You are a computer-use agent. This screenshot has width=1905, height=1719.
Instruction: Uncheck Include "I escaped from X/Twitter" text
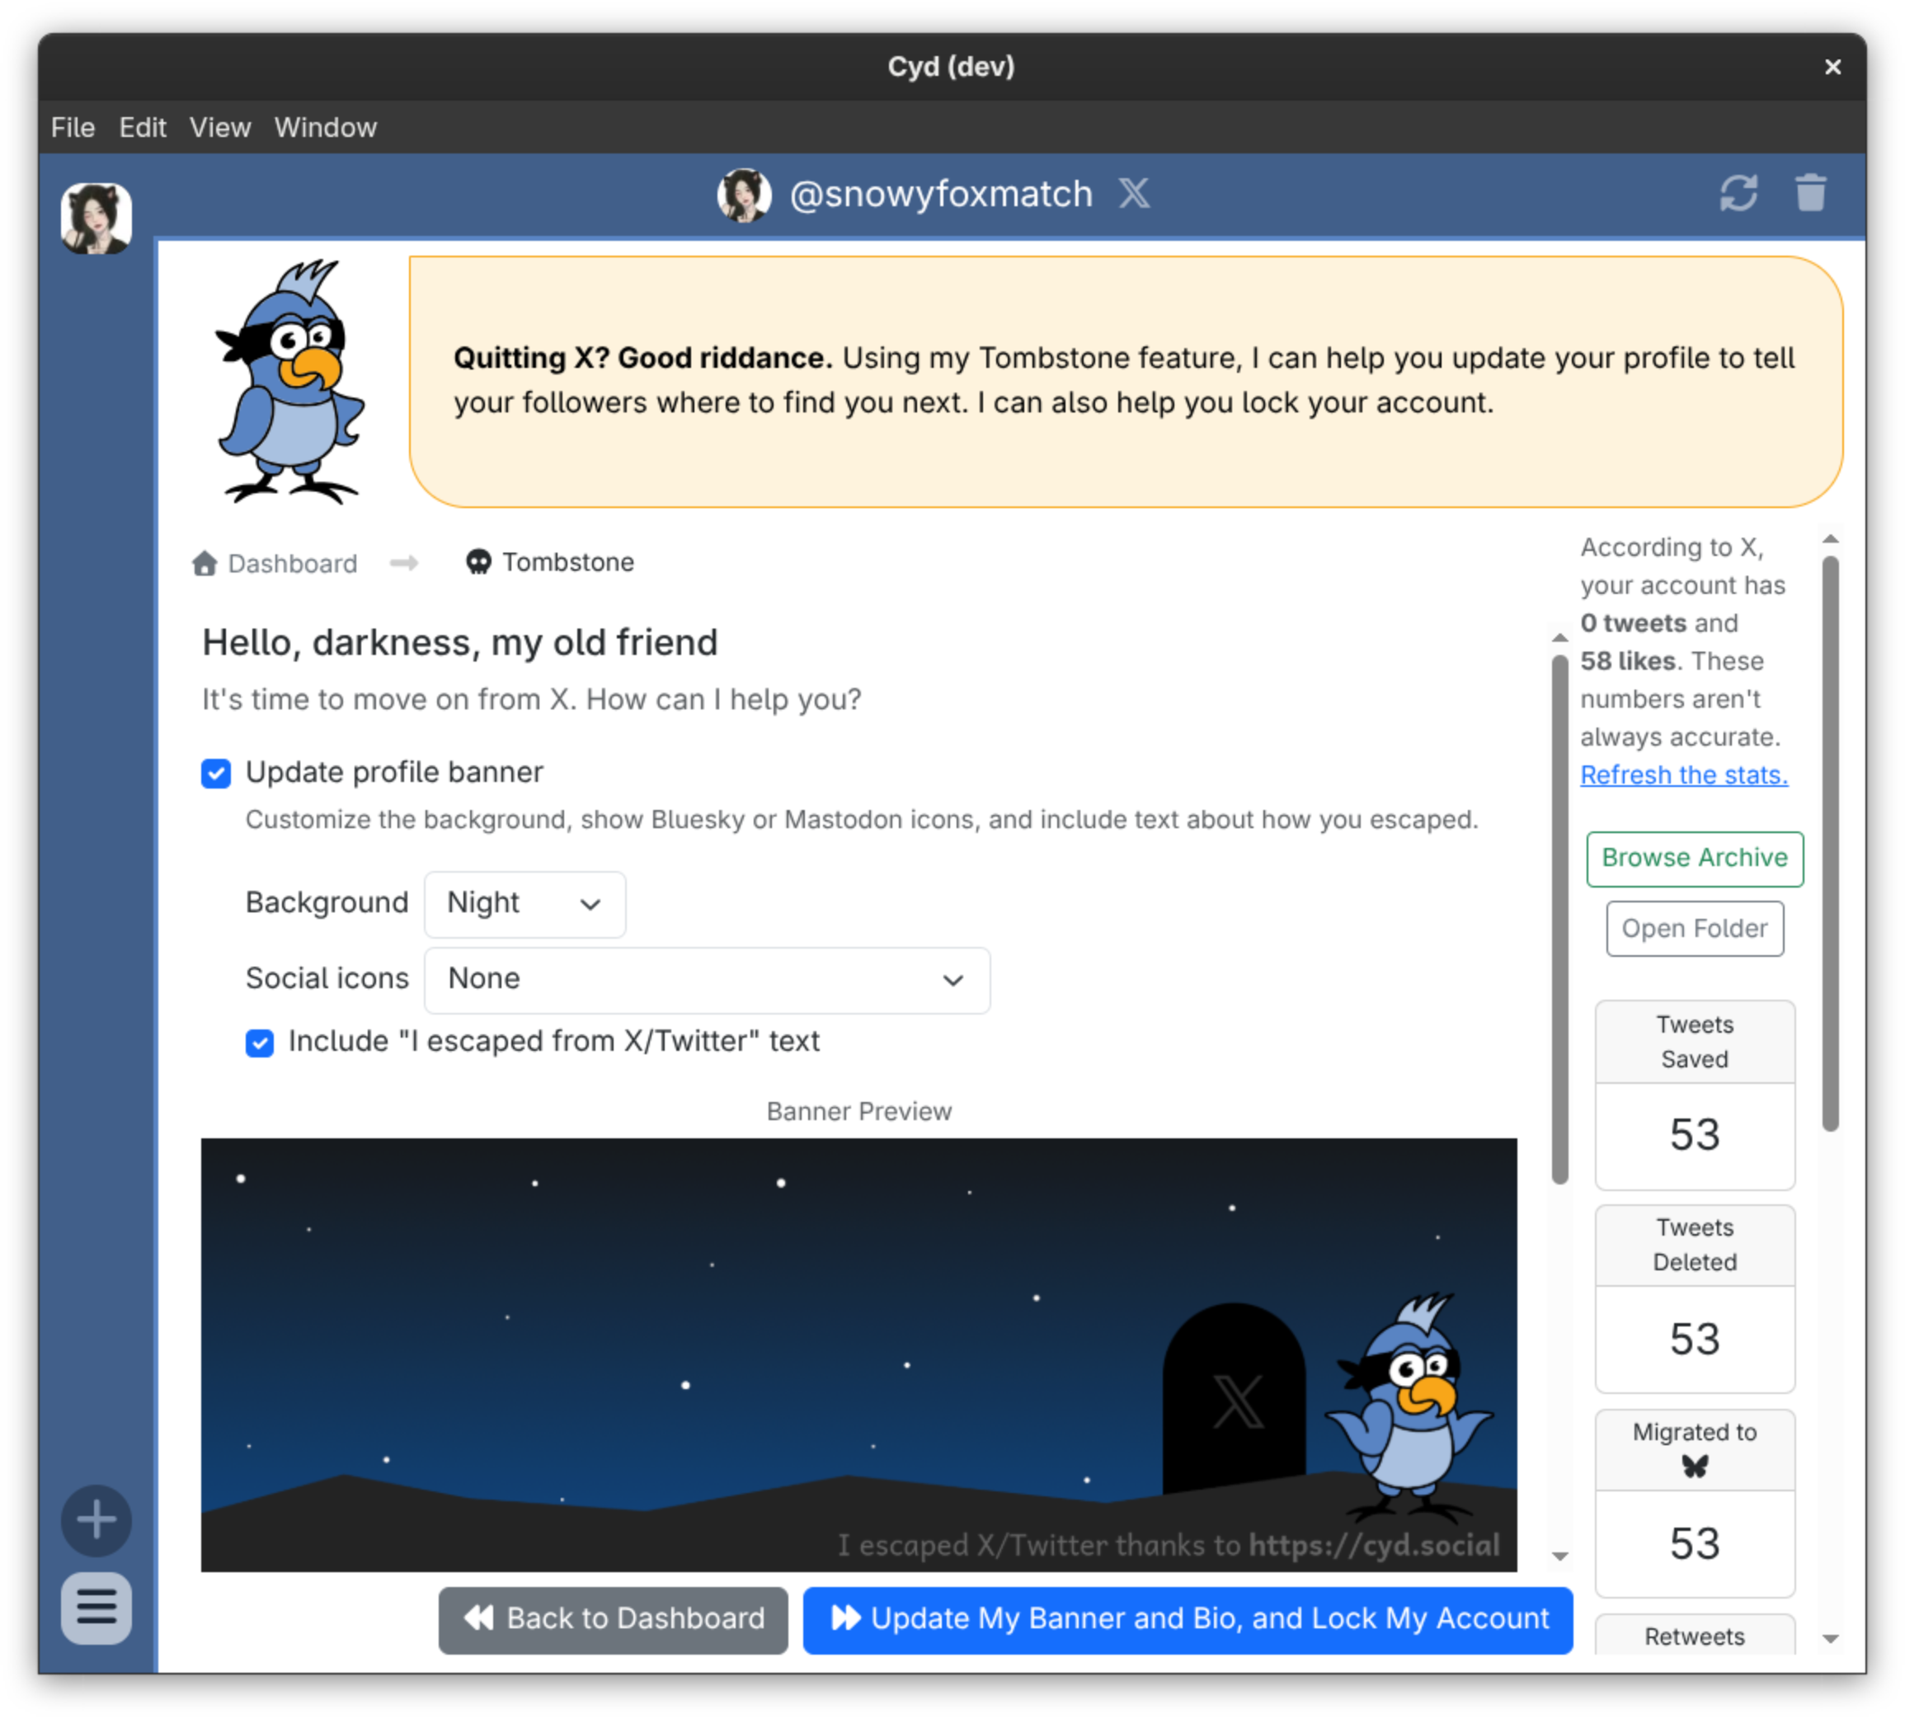pyautogui.click(x=260, y=1042)
